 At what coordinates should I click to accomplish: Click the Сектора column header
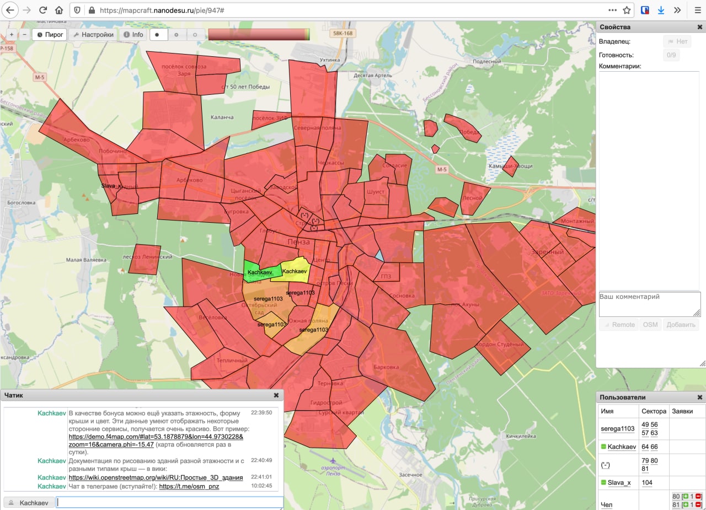pos(654,411)
